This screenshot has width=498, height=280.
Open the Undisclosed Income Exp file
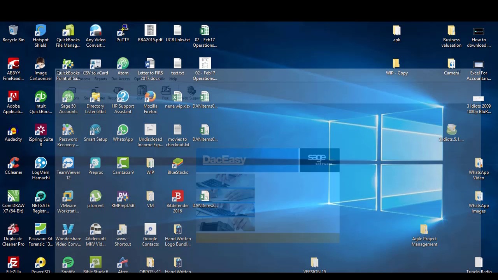(150, 135)
